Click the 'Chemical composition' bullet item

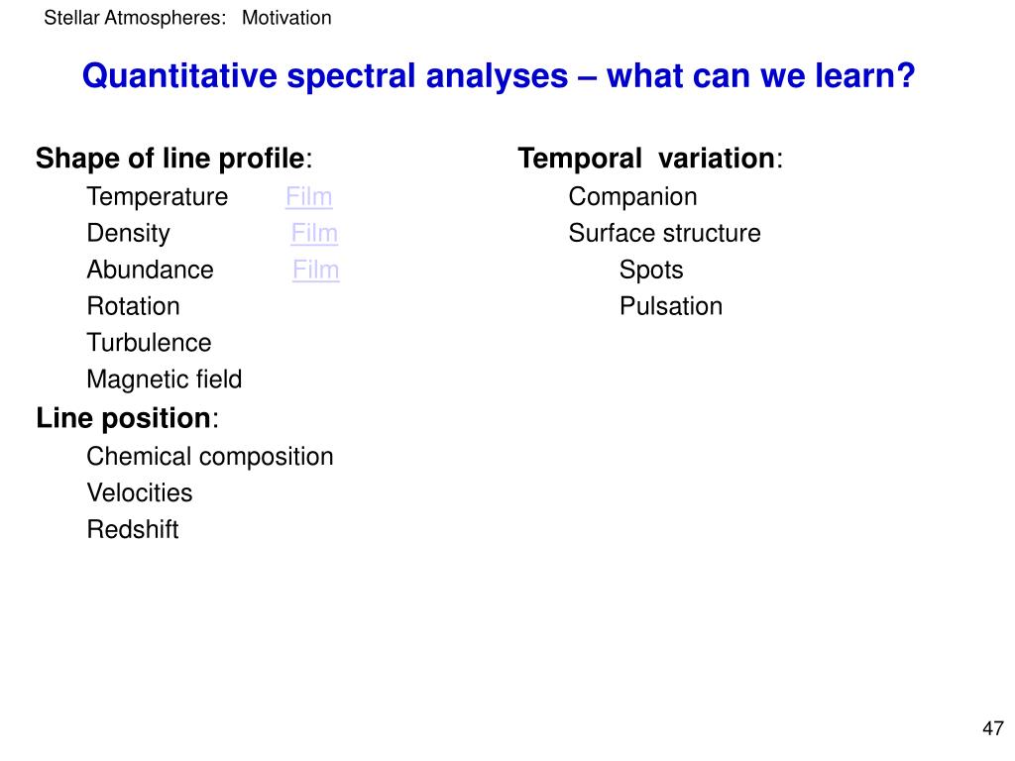point(210,457)
